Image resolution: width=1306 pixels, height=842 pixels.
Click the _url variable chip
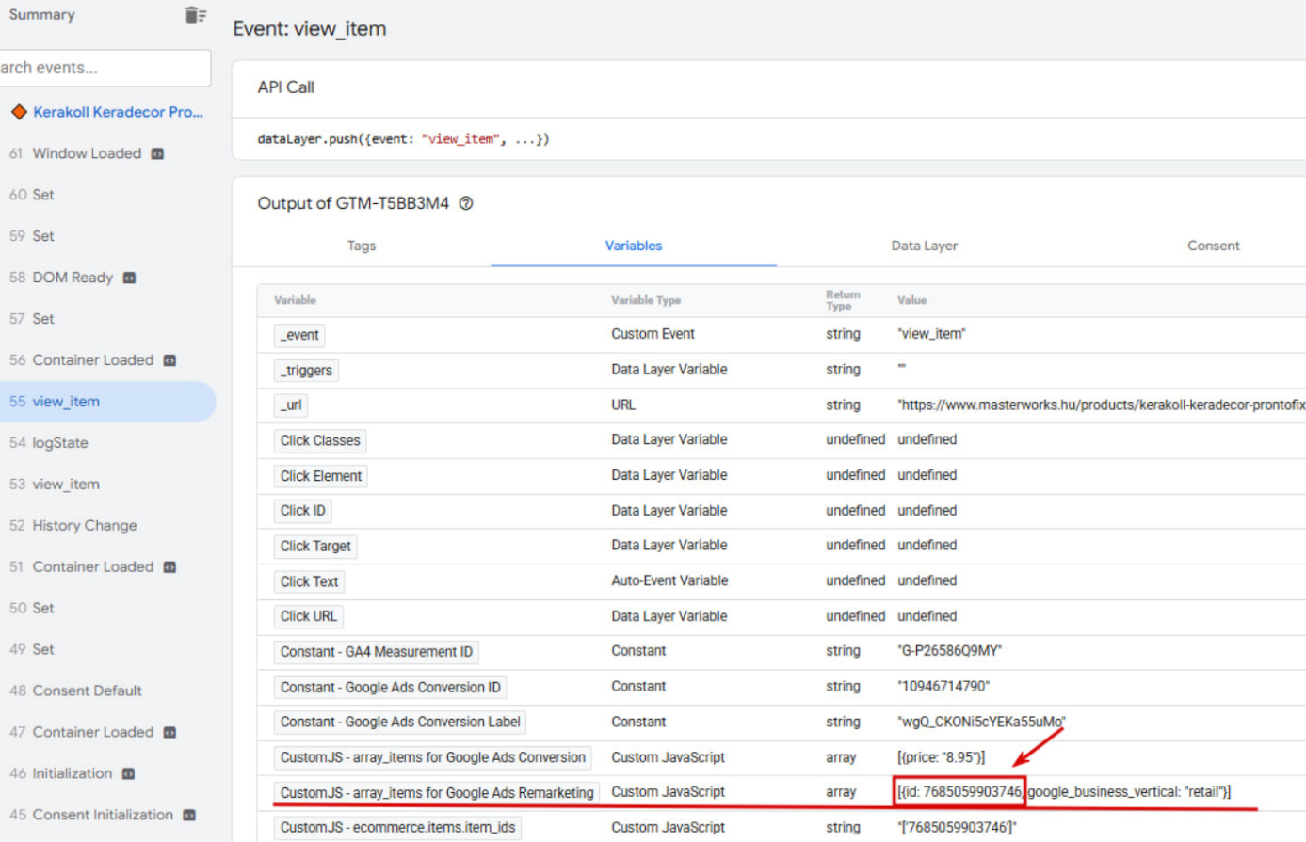[x=291, y=405]
